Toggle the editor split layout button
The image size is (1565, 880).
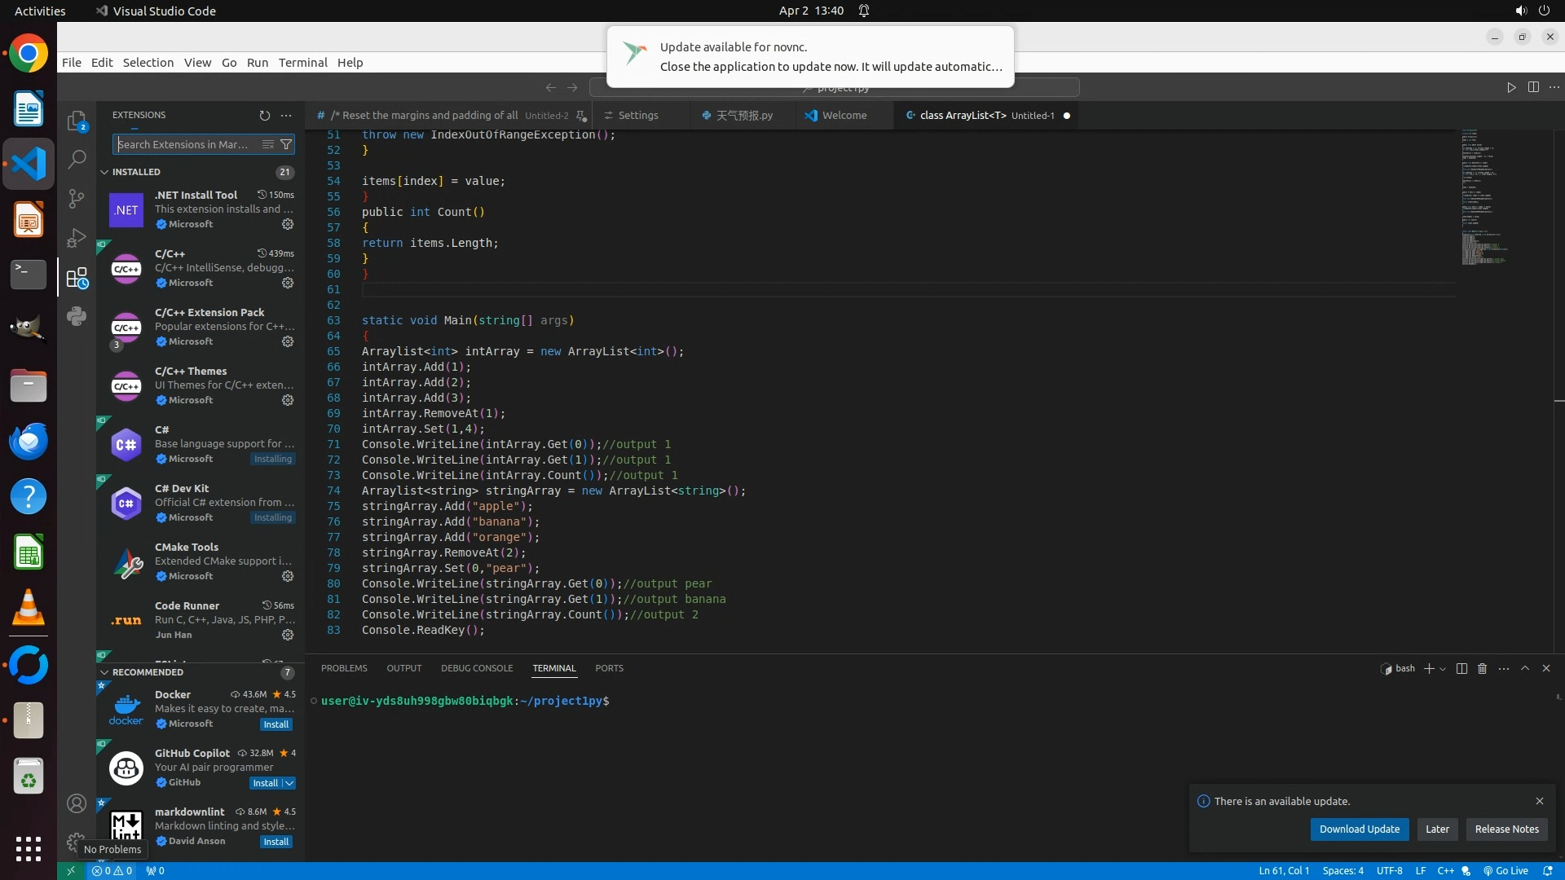[1533, 87]
